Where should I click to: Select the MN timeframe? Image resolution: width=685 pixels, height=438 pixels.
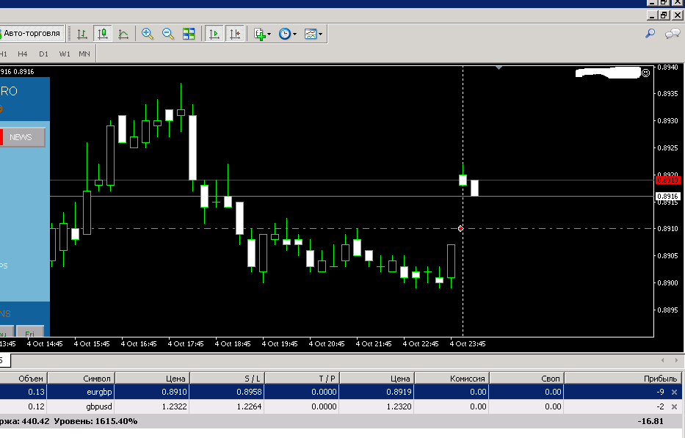pyautogui.click(x=84, y=54)
